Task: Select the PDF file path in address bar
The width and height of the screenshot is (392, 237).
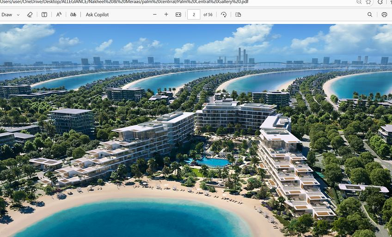Action: 124,2
